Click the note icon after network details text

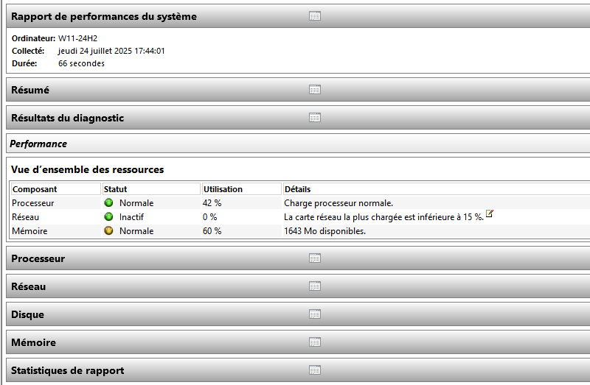(490, 214)
